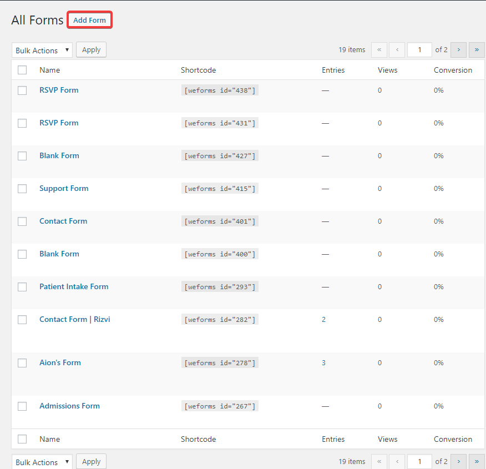Open the Aion's Form link

click(x=60, y=362)
